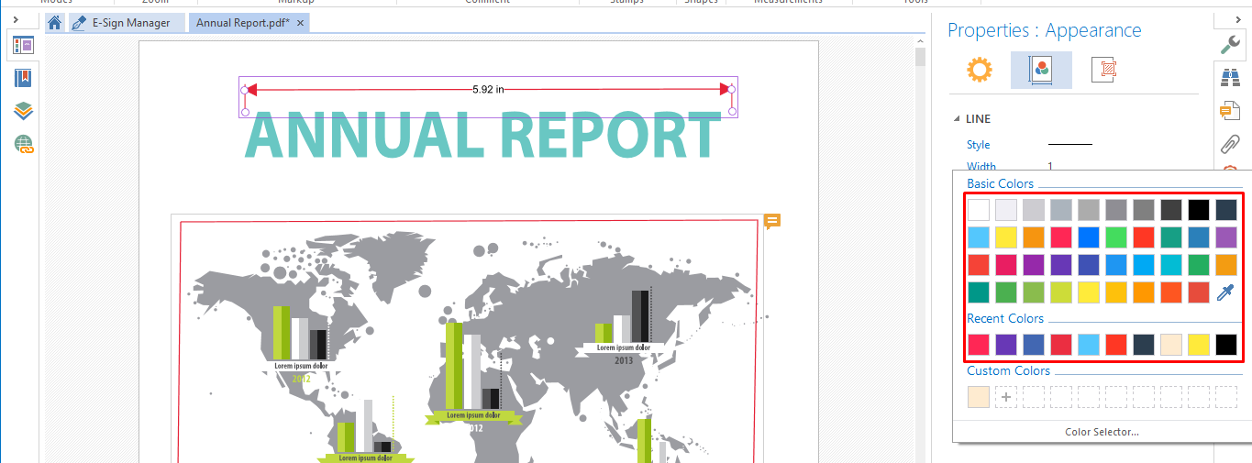The image size is (1252, 463).
Task: Click the Basic Colors heading
Action: click(1000, 183)
